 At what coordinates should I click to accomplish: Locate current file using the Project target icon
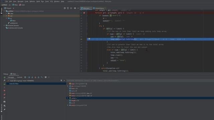point(65,8)
